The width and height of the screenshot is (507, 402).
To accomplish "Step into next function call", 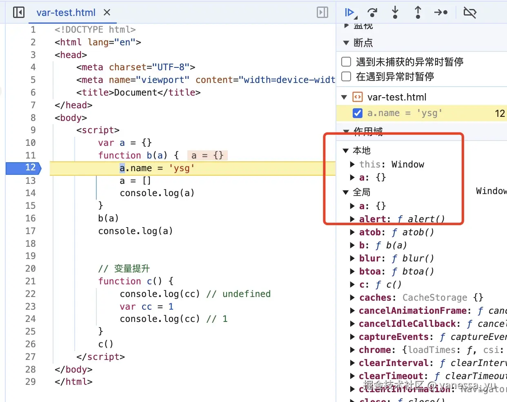I will 395,12.
